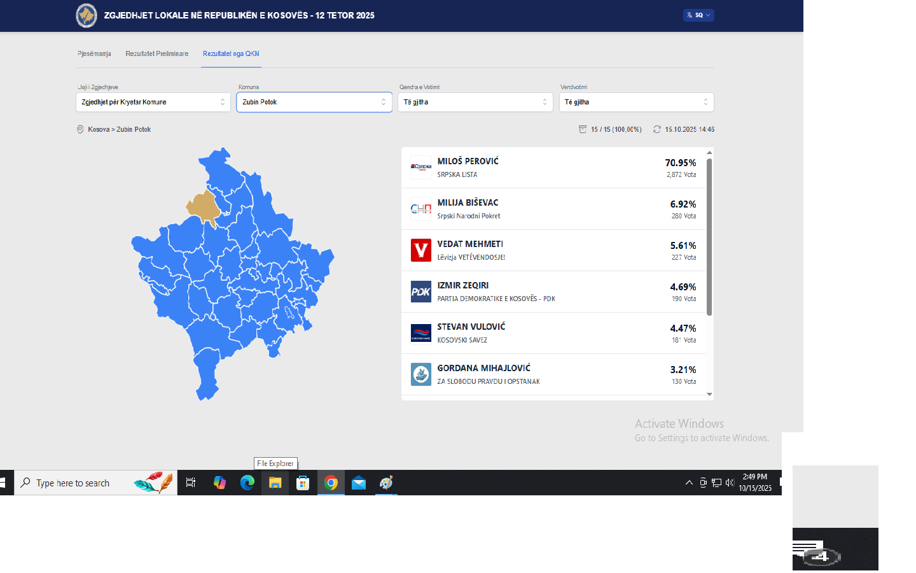The width and height of the screenshot is (916, 573).
Task: Switch to the Pjesëmarrja tab
Action: (94, 53)
